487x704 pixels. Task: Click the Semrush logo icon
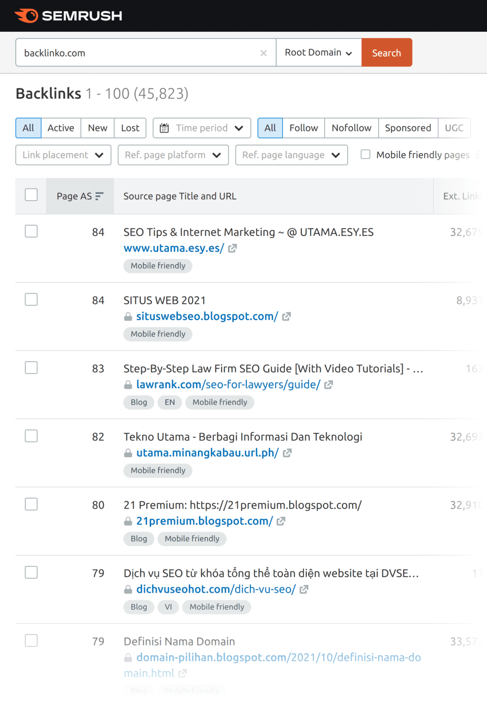pos(27,16)
